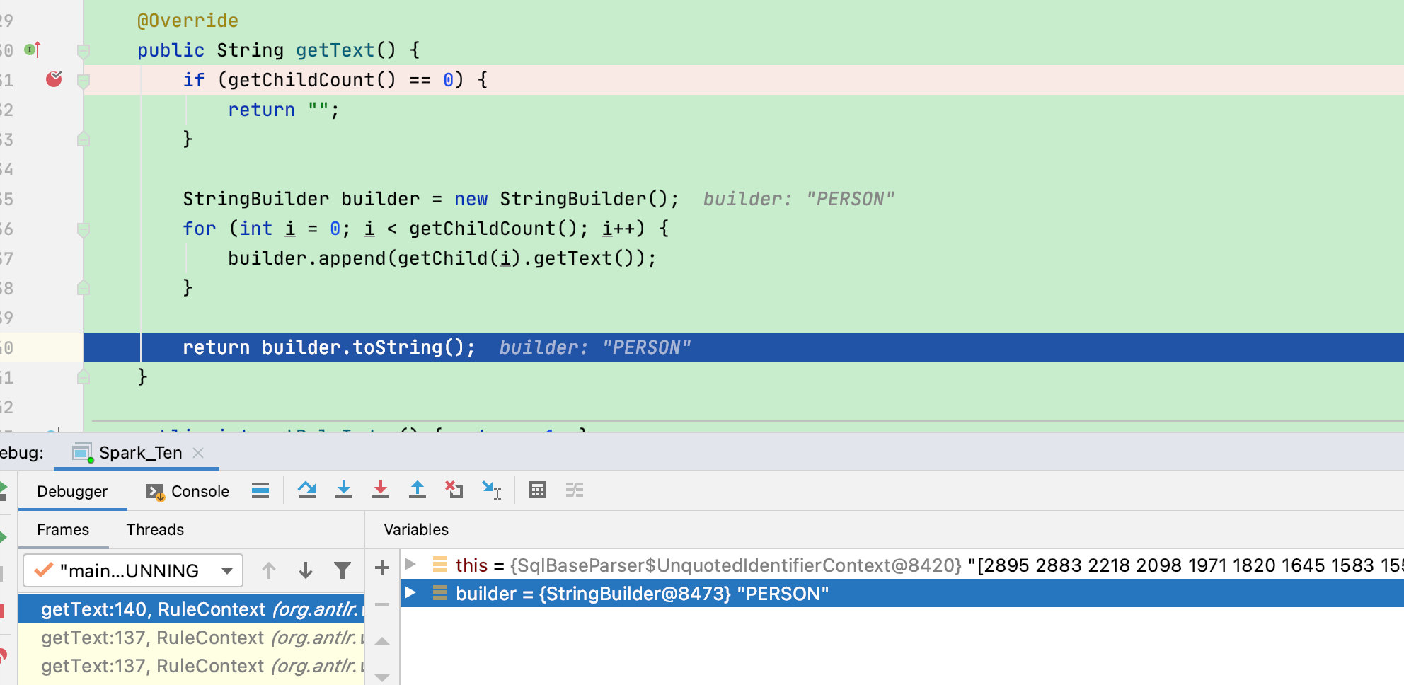Viewport: 1404px width, 685px height.
Task: Expand the 'this' variable node
Action: click(x=410, y=564)
